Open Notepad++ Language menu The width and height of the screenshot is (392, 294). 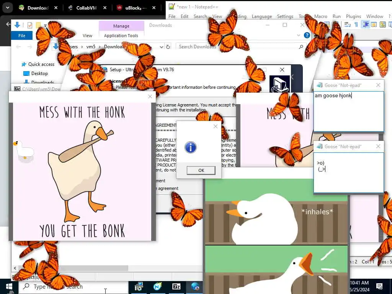point(262,16)
